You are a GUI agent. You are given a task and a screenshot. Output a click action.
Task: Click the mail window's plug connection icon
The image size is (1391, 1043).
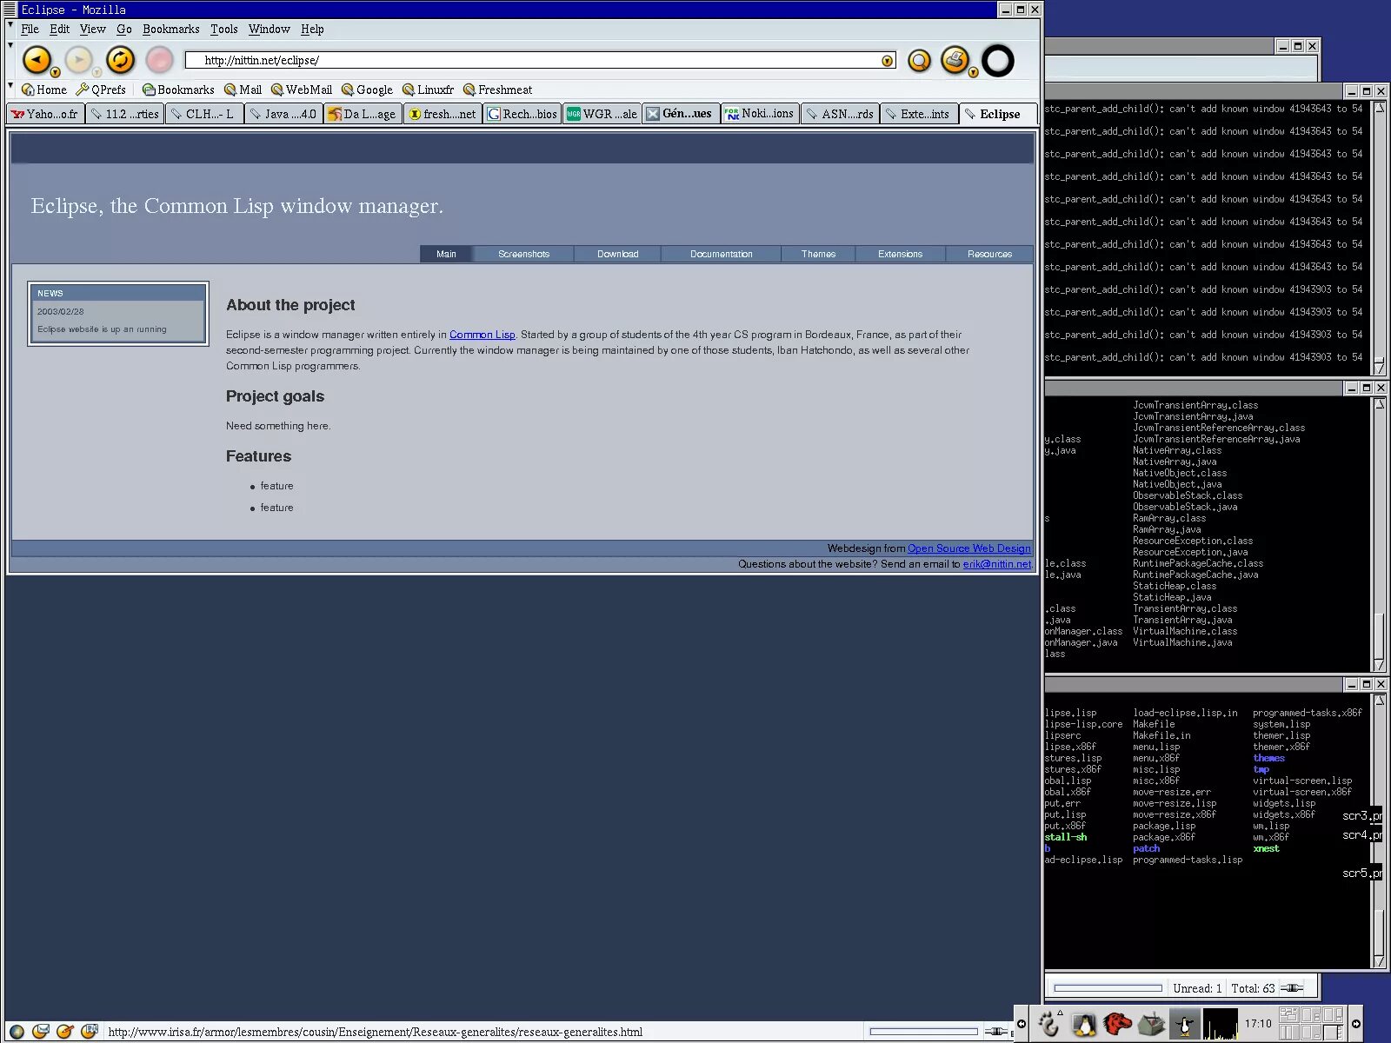point(1294,987)
